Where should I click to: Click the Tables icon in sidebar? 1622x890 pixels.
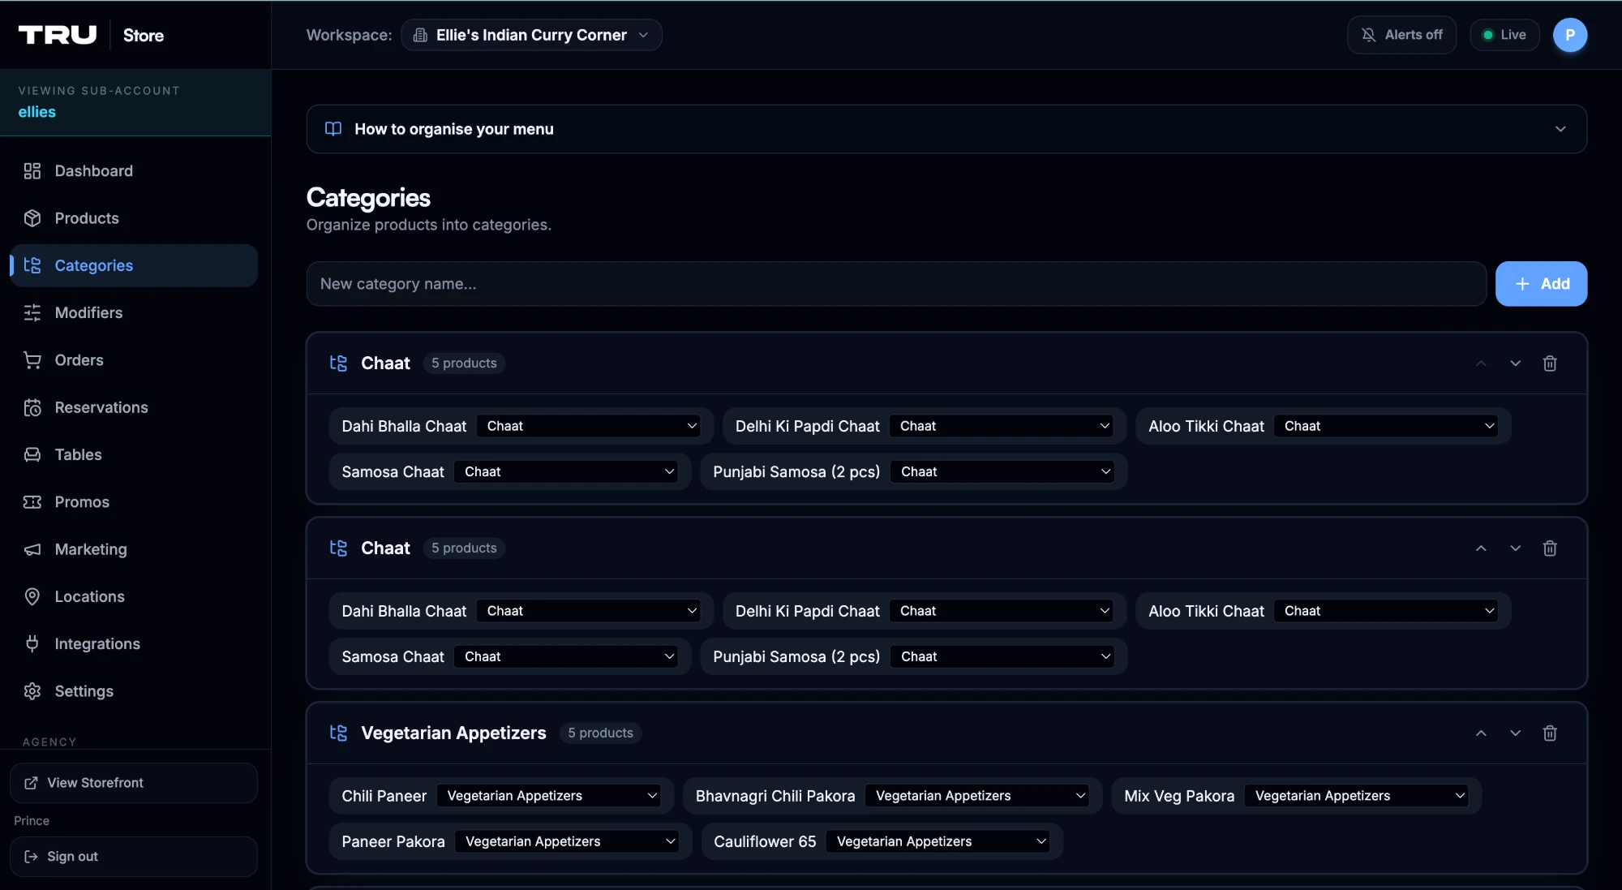coord(32,454)
